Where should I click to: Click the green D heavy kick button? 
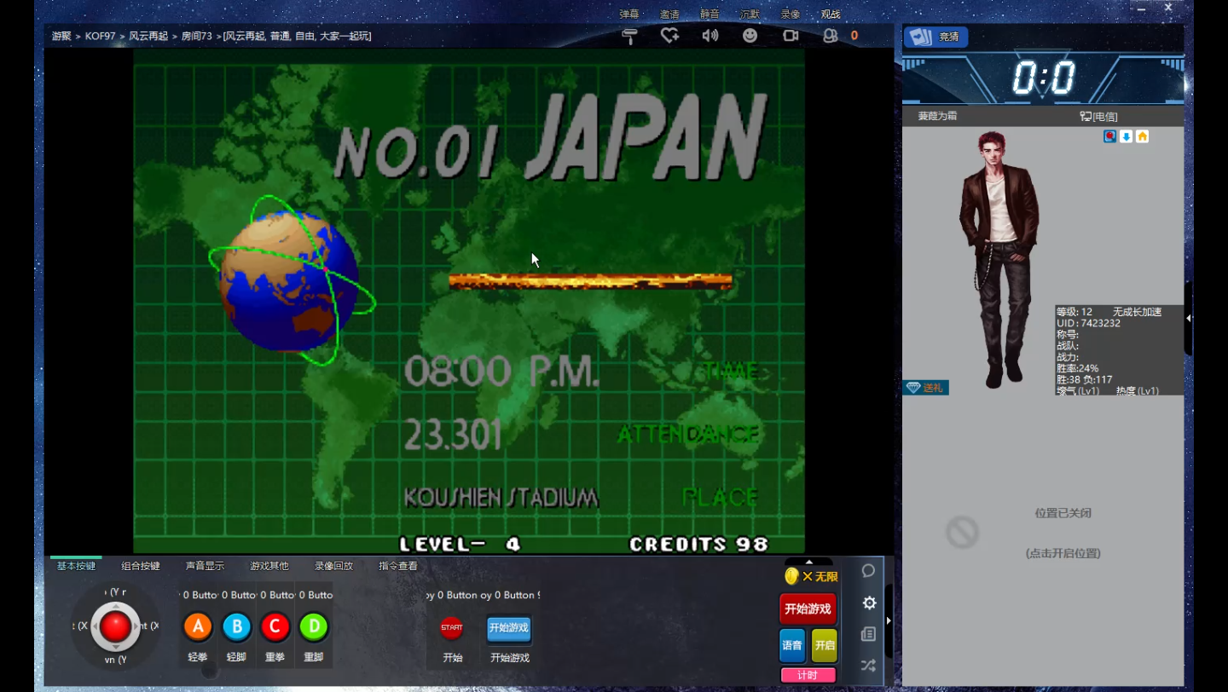314,627
